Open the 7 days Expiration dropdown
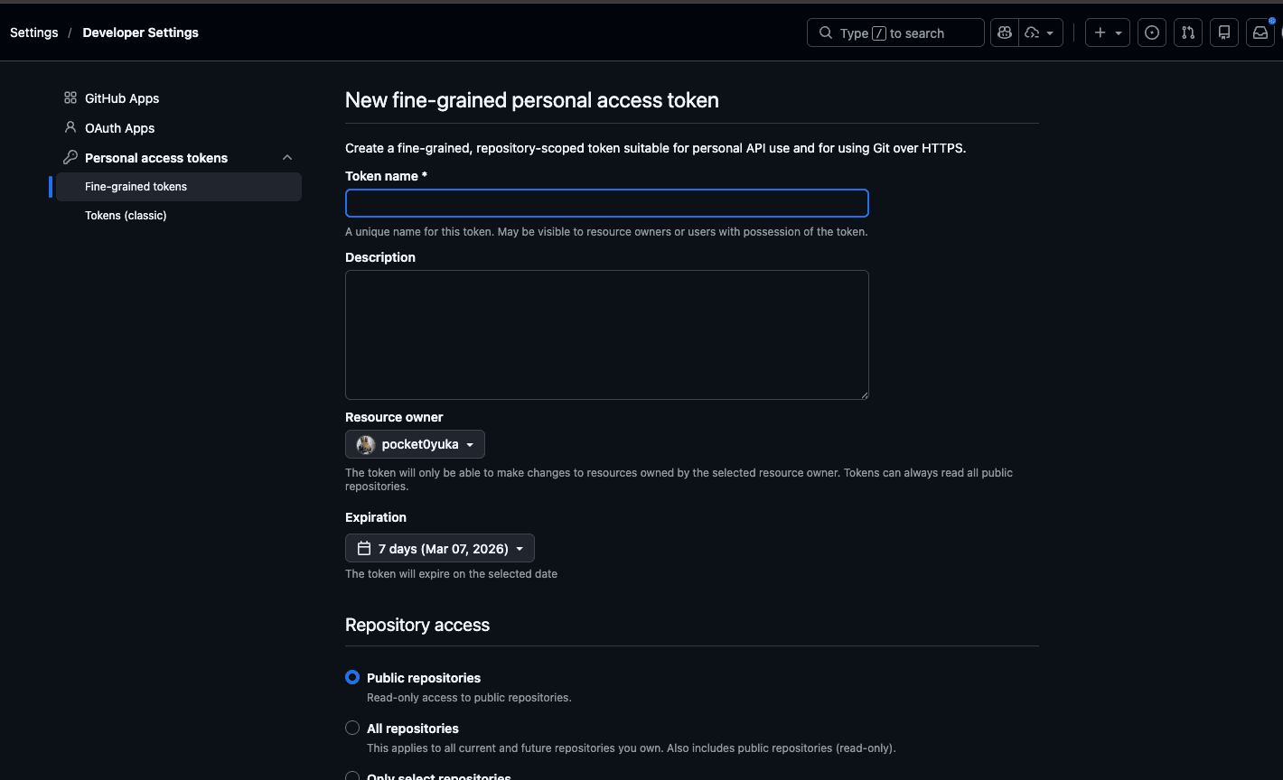Image resolution: width=1283 pixels, height=780 pixels. 440,548
